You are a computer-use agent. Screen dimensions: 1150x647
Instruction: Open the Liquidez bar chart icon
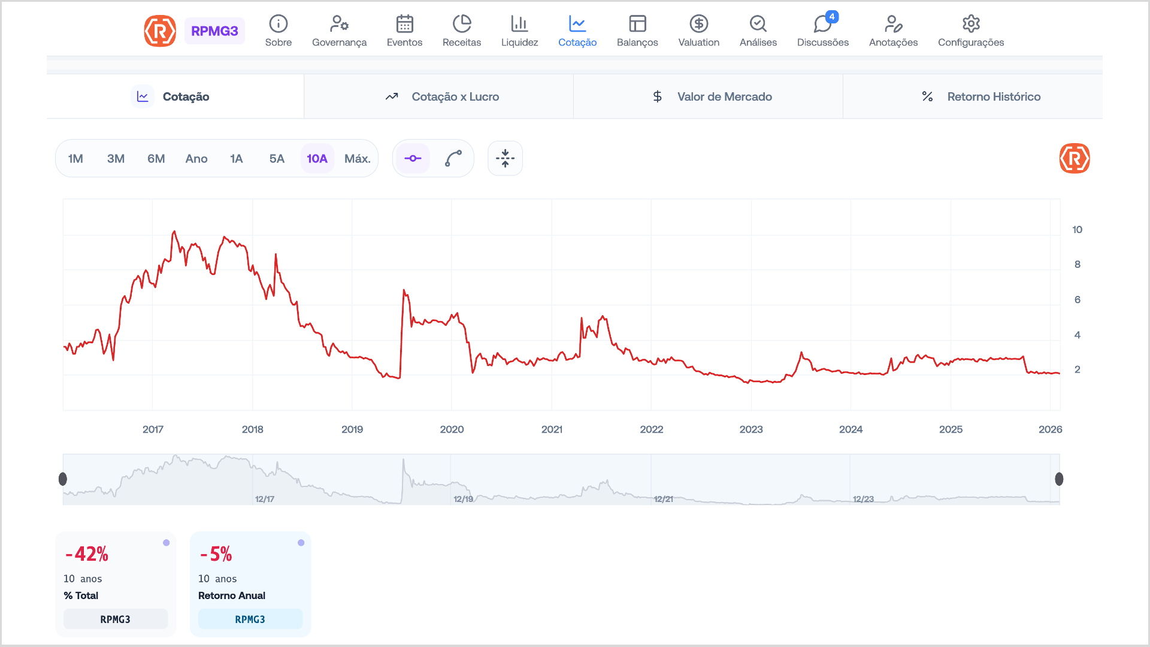tap(519, 24)
